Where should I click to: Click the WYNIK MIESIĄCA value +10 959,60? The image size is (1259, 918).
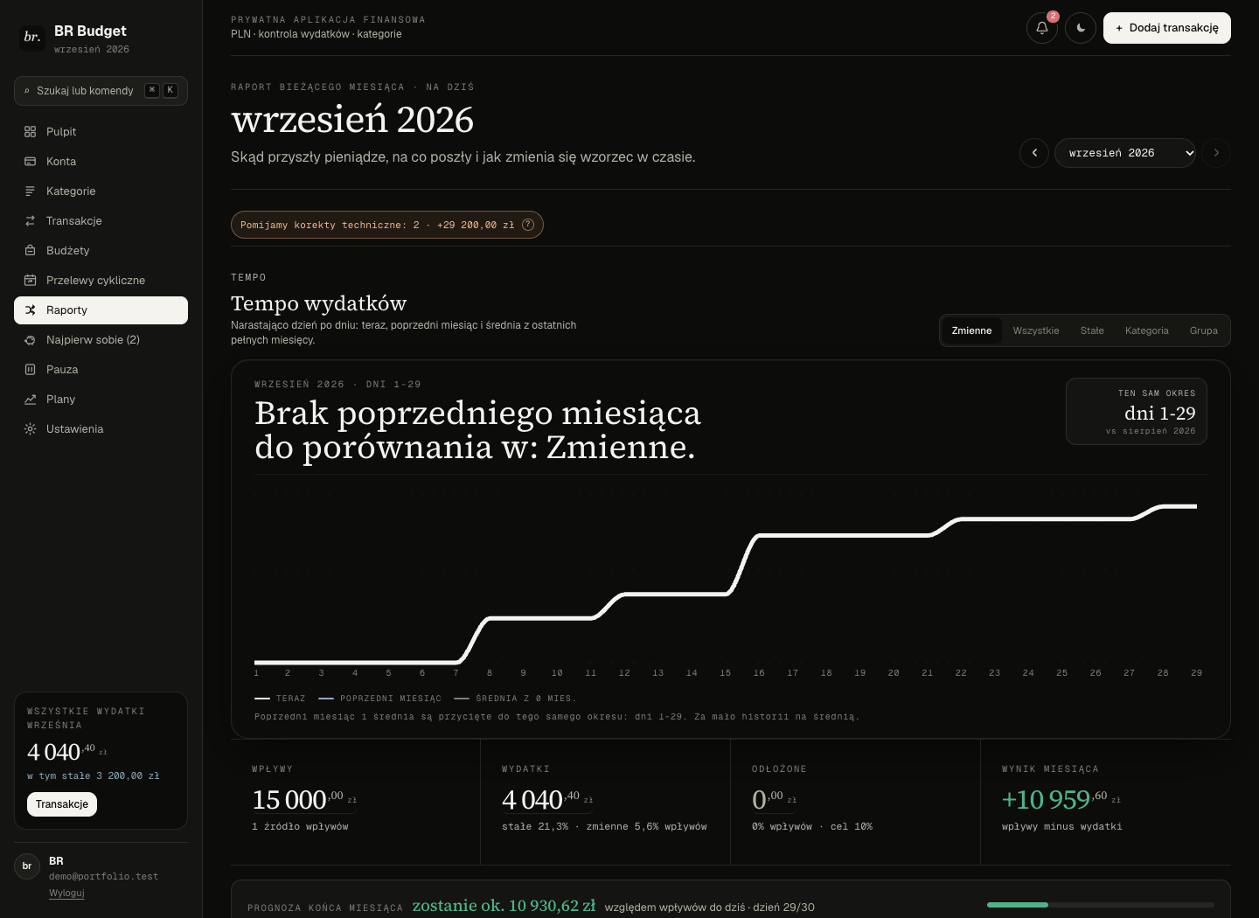[x=1061, y=799]
